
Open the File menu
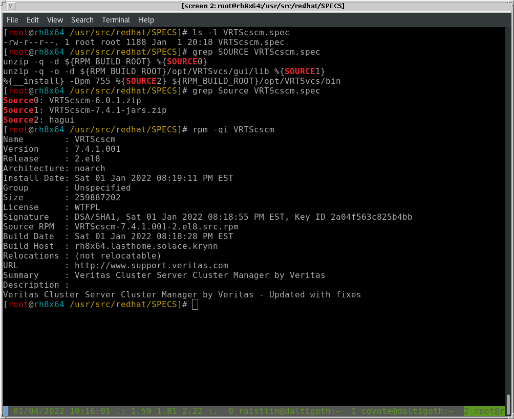(12, 20)
